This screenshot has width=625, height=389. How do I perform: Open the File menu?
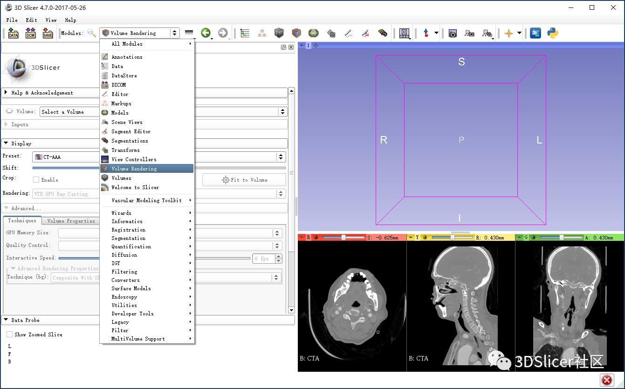(12, 20)
